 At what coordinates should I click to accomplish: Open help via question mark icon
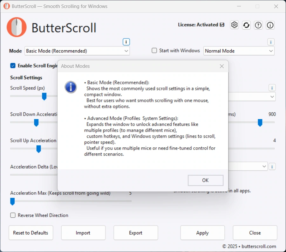[x=258, y=25]
